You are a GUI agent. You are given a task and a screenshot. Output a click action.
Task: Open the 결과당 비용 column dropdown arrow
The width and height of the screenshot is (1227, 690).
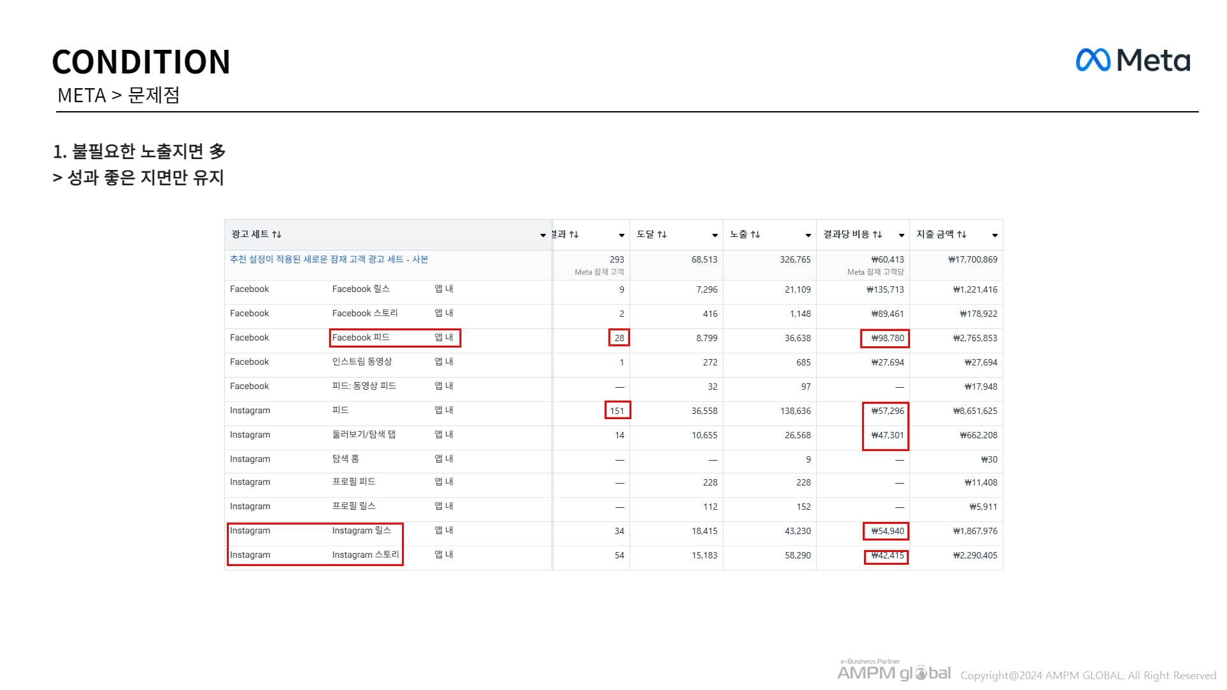coord(902,235)
